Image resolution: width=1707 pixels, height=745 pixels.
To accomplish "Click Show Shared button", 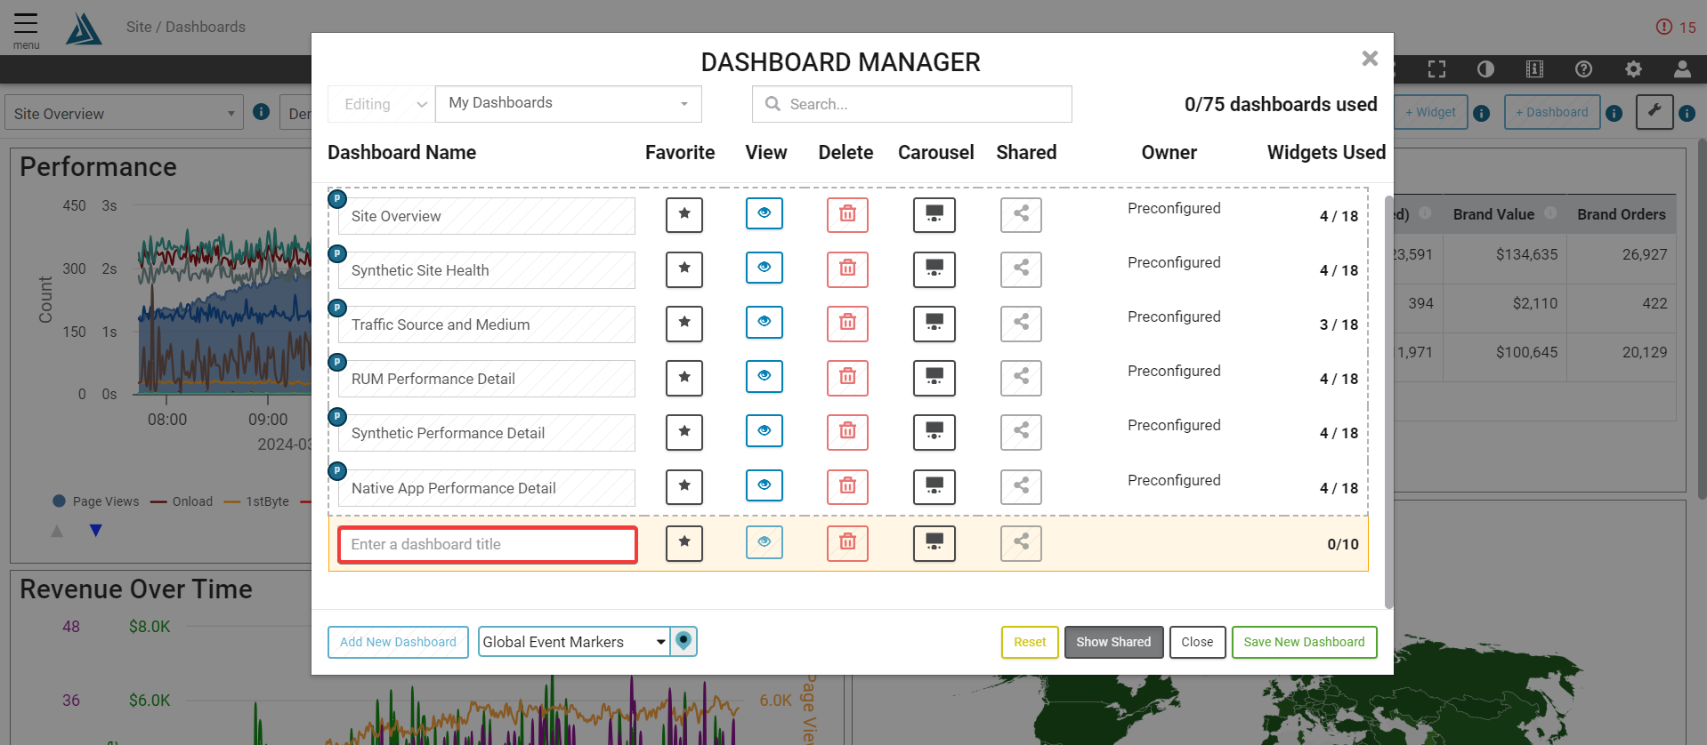I will click(1113, 642).
